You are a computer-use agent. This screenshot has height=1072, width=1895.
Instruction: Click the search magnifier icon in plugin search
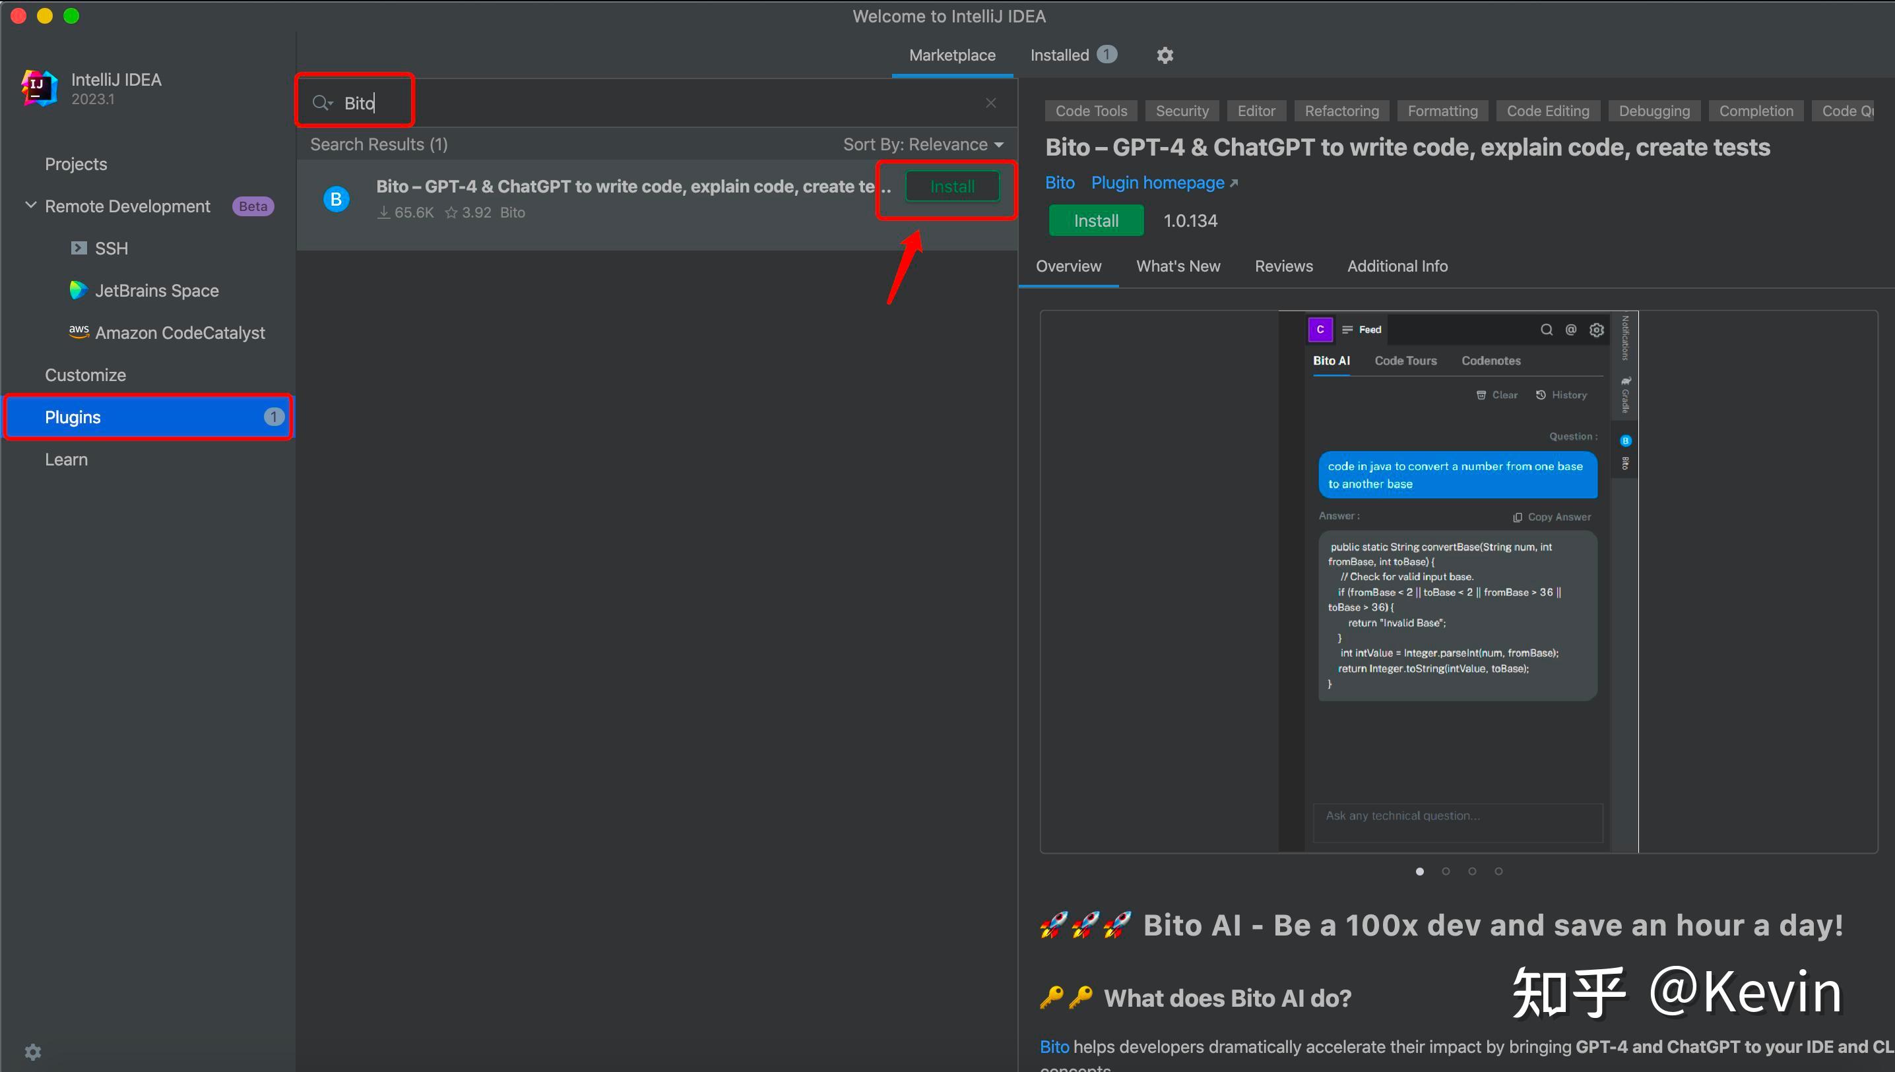tap(319, 102)
